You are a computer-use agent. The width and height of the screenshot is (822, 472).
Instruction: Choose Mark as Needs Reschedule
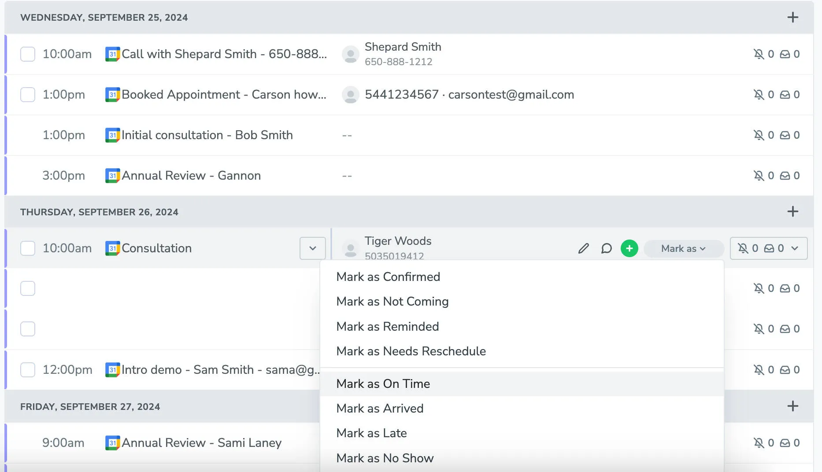(411, 351)
